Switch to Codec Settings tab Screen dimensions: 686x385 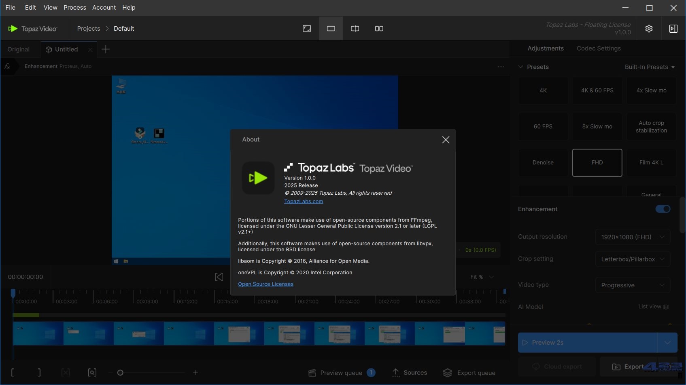click(x=598, y=48)
